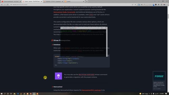Open the Memcached link in the paragraph
The image size is (169, 95).
(58, 12)
